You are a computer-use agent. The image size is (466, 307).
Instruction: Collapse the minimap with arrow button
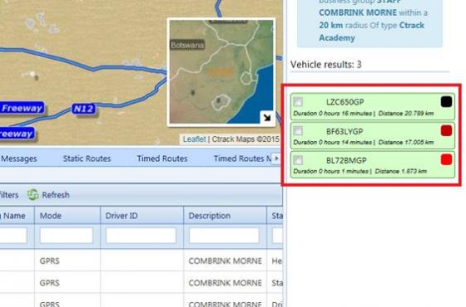click(x=266, y=118)
